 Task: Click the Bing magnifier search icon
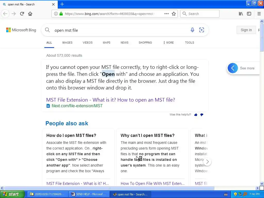(47, 30)
